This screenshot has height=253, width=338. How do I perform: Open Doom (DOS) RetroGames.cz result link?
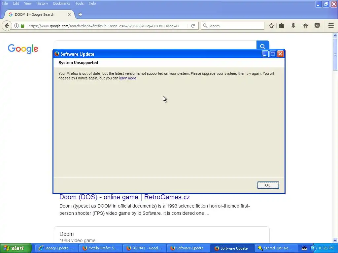[x=124, y=197]
